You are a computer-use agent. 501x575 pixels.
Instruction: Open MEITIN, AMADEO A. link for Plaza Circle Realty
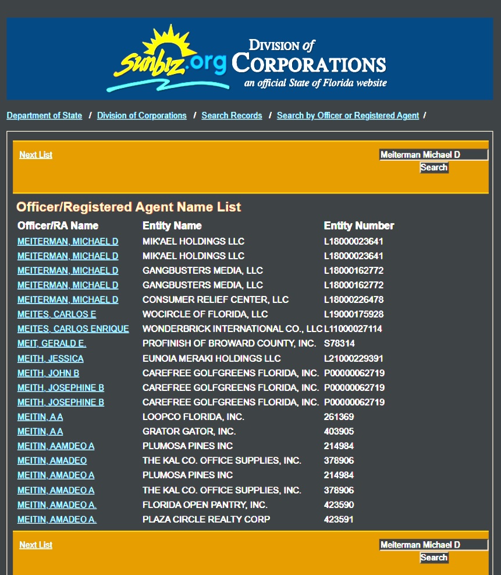(x=57, y=519)
